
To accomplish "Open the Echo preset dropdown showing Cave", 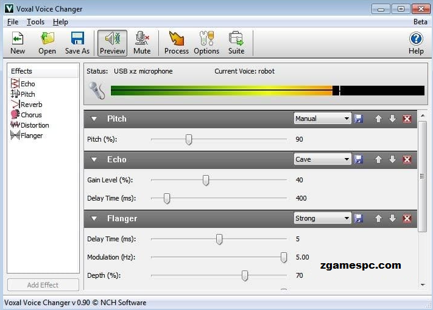I will pos(323,159).
